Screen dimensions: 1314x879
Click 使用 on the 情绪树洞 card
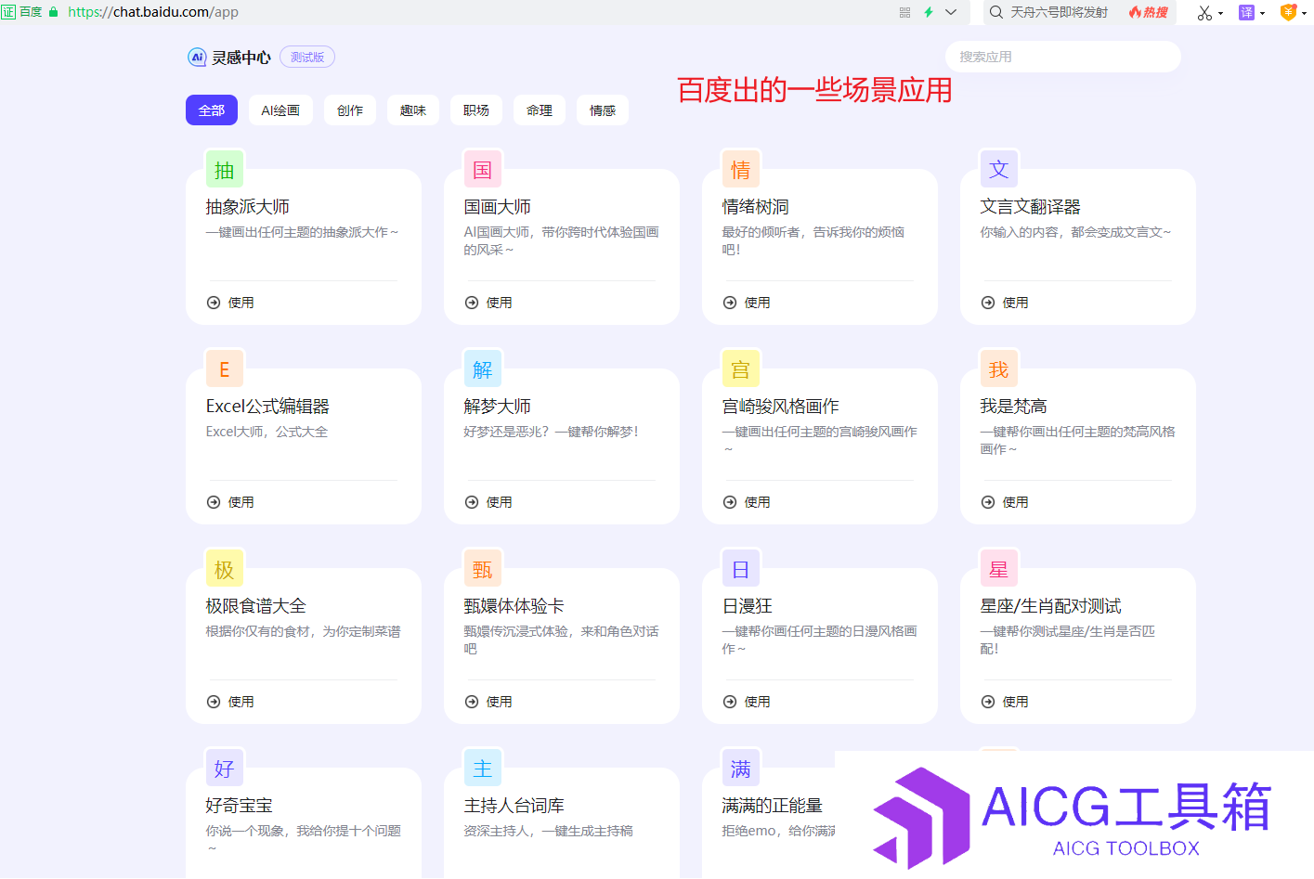(x=747, y=303)
